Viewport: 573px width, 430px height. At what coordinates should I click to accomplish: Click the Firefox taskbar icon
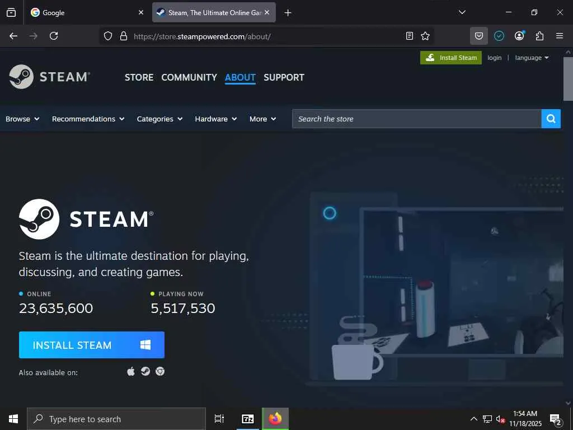point(275,419)
